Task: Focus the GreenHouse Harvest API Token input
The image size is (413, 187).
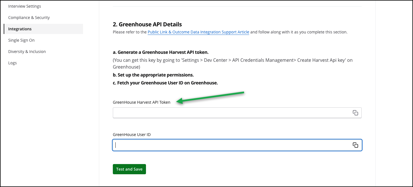Action: (231, 113)
